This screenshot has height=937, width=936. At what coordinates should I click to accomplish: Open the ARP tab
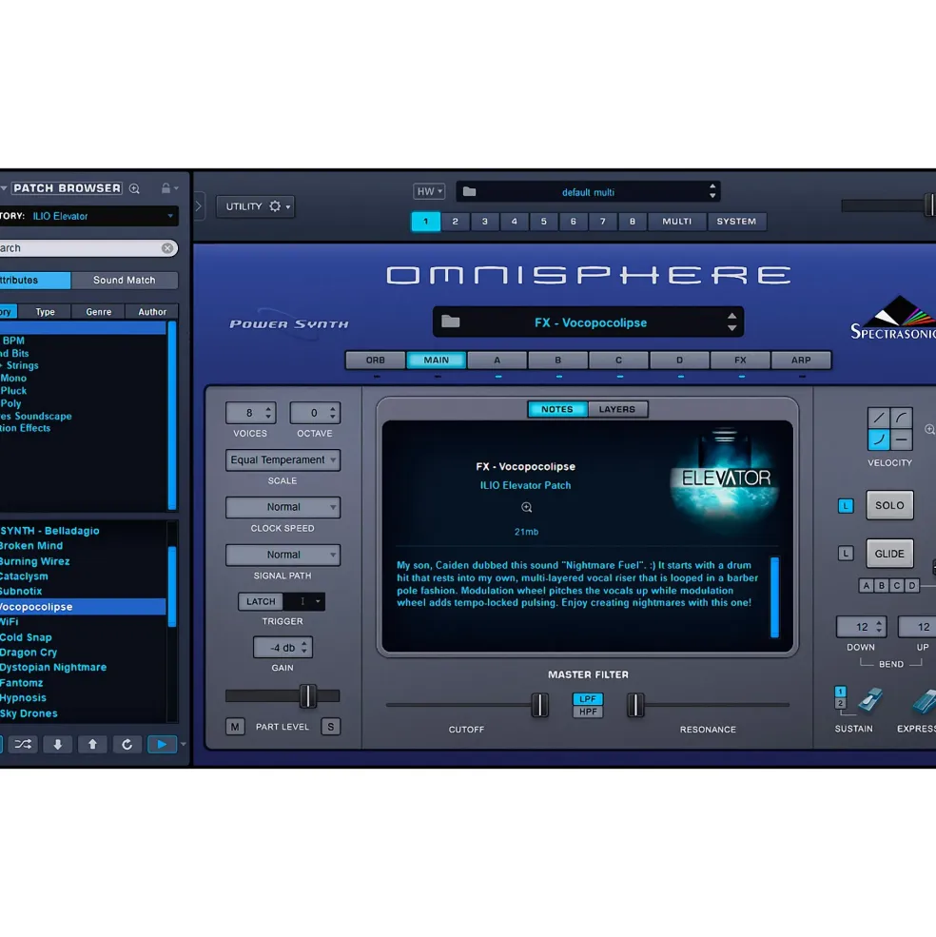[x=801, y=360]
